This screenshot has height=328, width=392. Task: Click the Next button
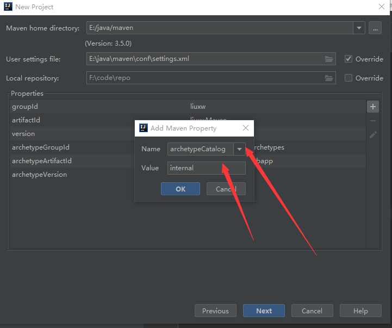pos(264,311)
